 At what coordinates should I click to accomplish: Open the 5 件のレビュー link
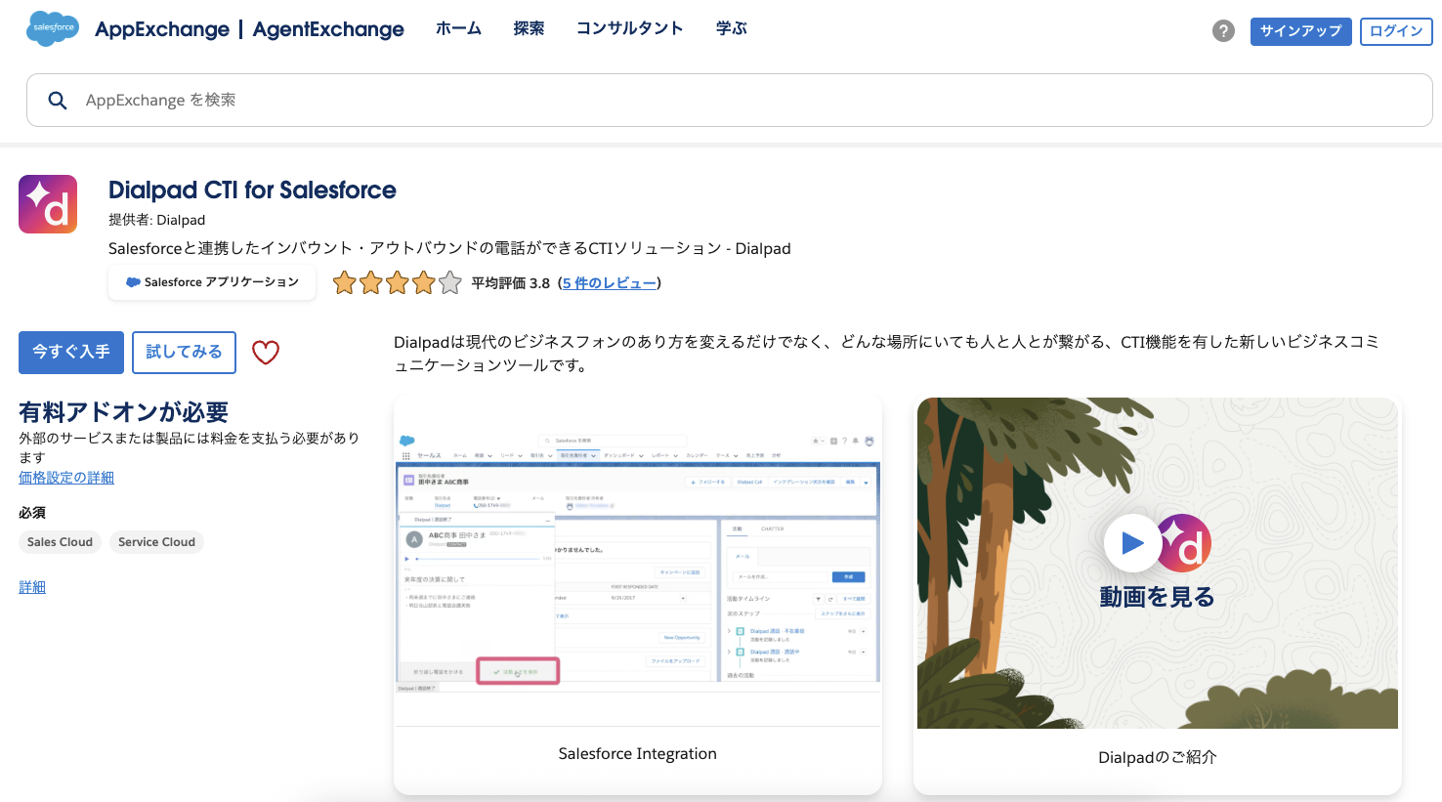point(610,283)
